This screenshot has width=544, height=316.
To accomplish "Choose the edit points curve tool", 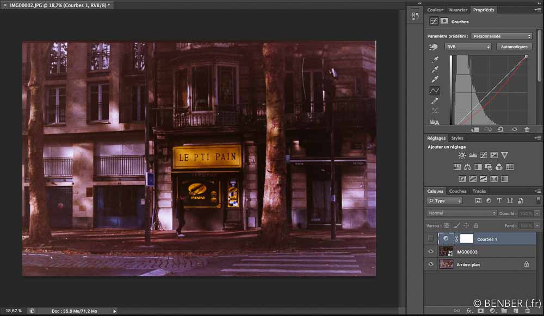I will 435,91.
